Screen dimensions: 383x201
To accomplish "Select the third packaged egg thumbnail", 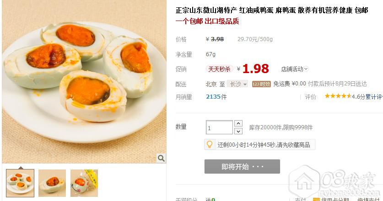I will pyautogui.click(x=84, y=183).
